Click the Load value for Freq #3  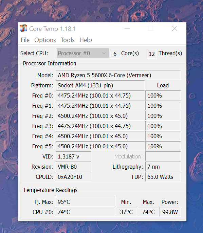[163, 126]
